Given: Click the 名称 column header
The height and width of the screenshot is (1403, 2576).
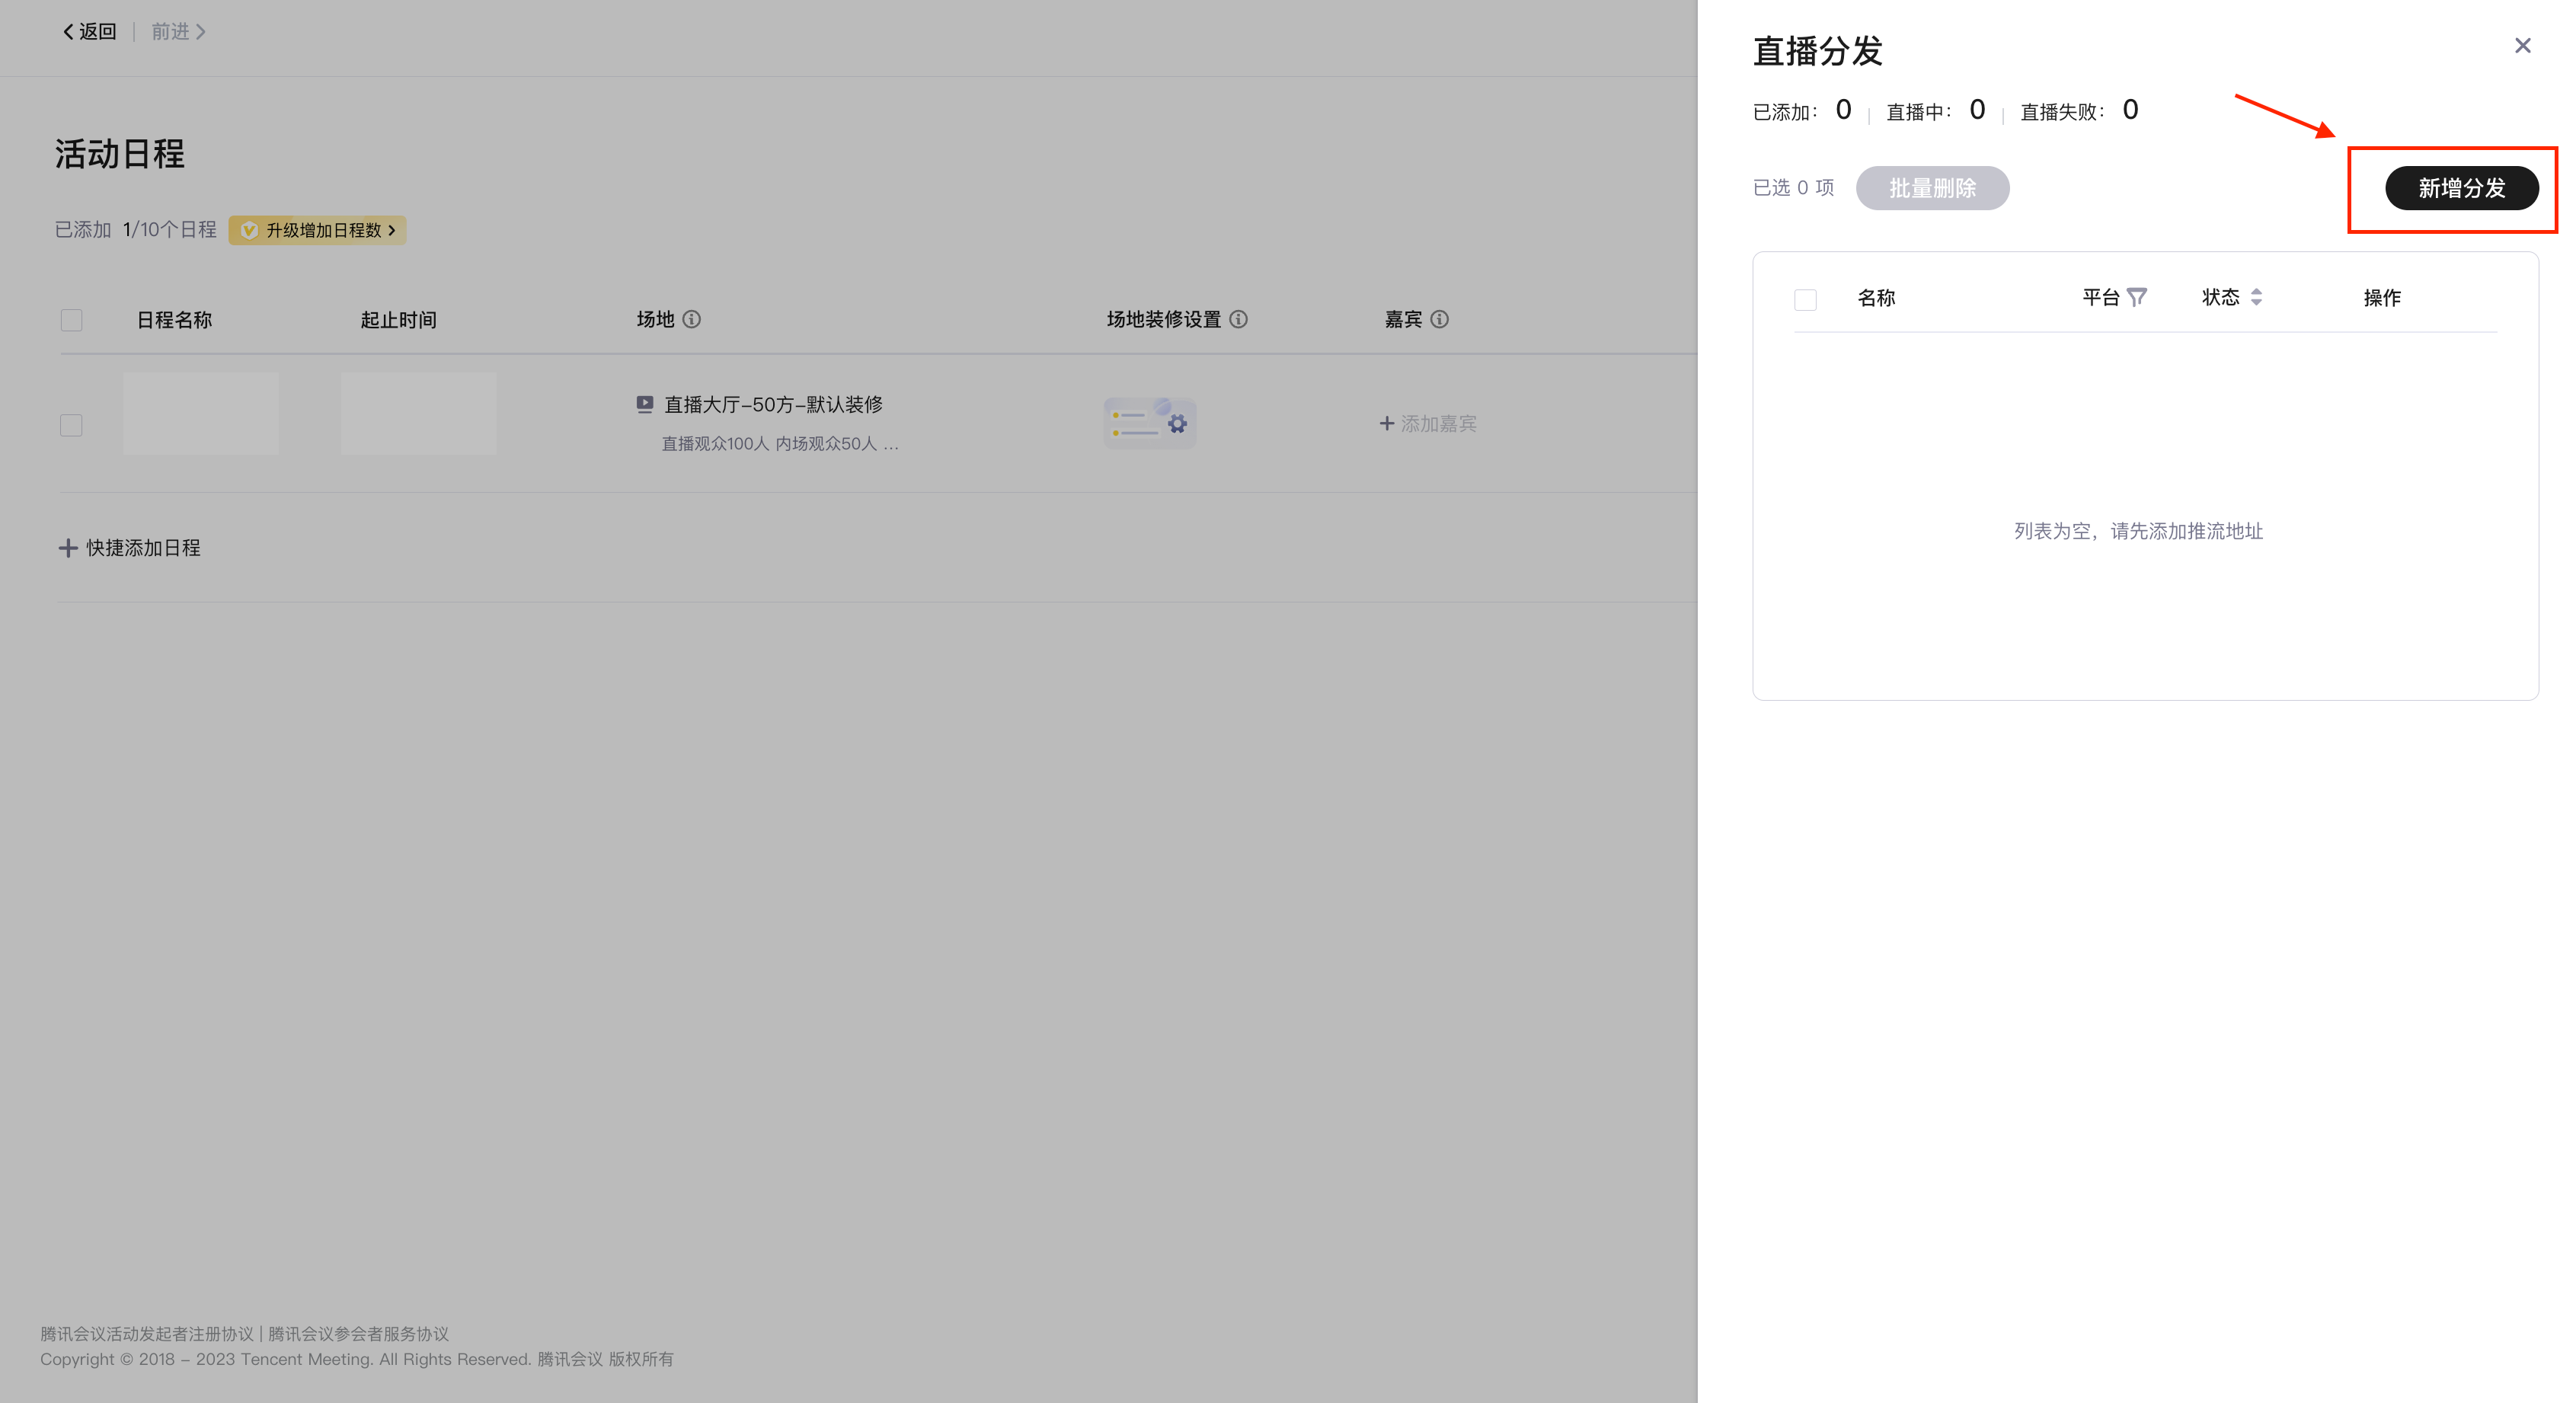Looking at the screenshot, I should tap(1876, 298).
